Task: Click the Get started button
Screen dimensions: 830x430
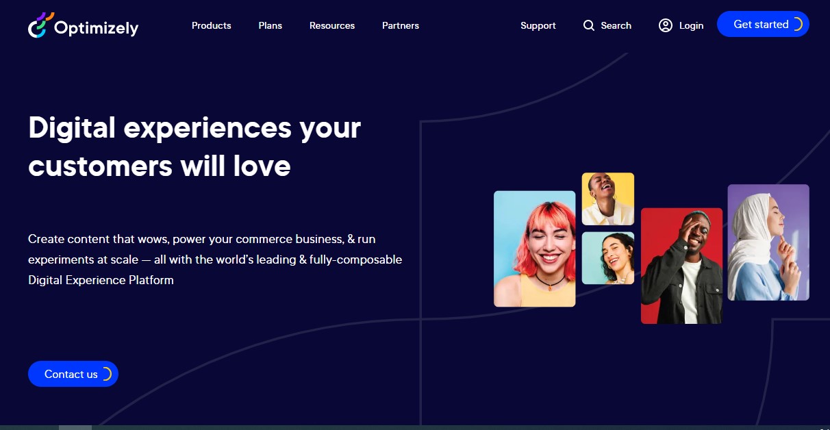Action: 763,24
